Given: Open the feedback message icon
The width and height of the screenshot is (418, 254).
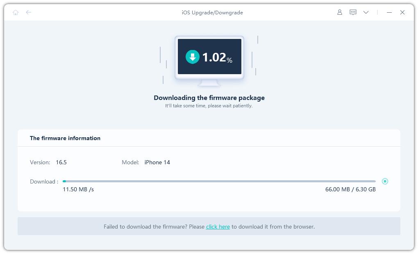Looking at the screenshot, I should (353, 12).
